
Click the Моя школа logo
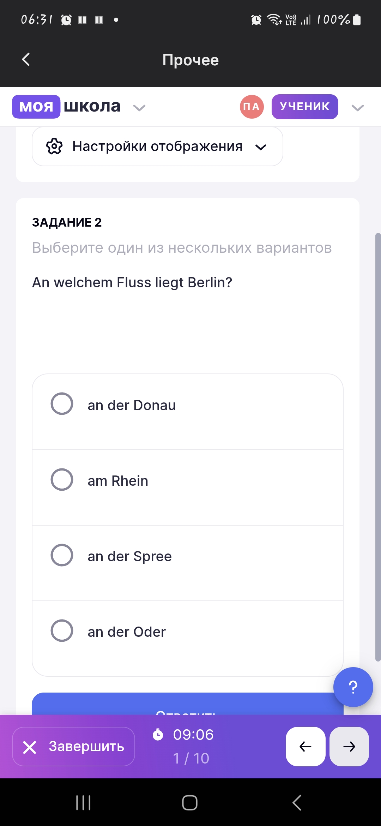pyautogui.click(x=66, y=107)
